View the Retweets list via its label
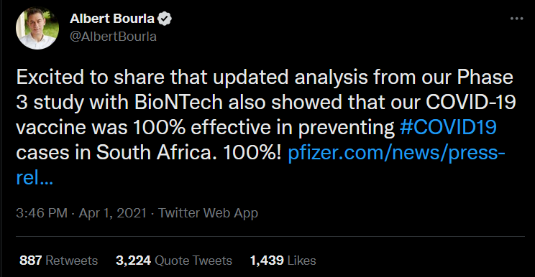Screen dimensions: 535x277 pyautogui.click(x=72, y=260)
